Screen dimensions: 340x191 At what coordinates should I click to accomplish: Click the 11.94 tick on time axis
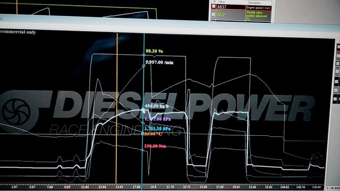pyautogui.click(x=84, y=187)
